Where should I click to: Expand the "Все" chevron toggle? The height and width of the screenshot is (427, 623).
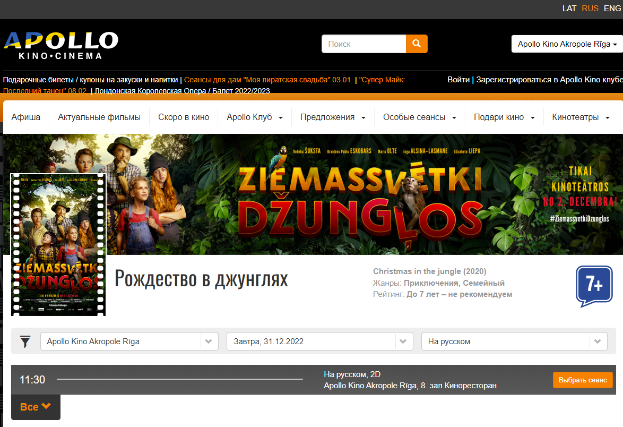[x=36, y=407]
